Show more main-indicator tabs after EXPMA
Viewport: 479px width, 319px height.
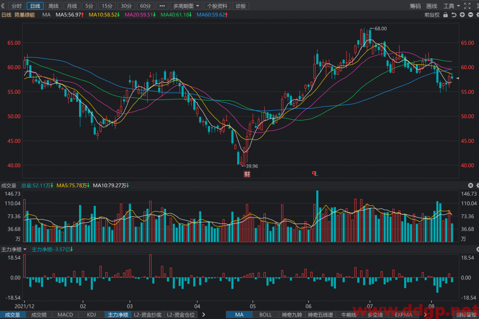click(x=425, y=314)
